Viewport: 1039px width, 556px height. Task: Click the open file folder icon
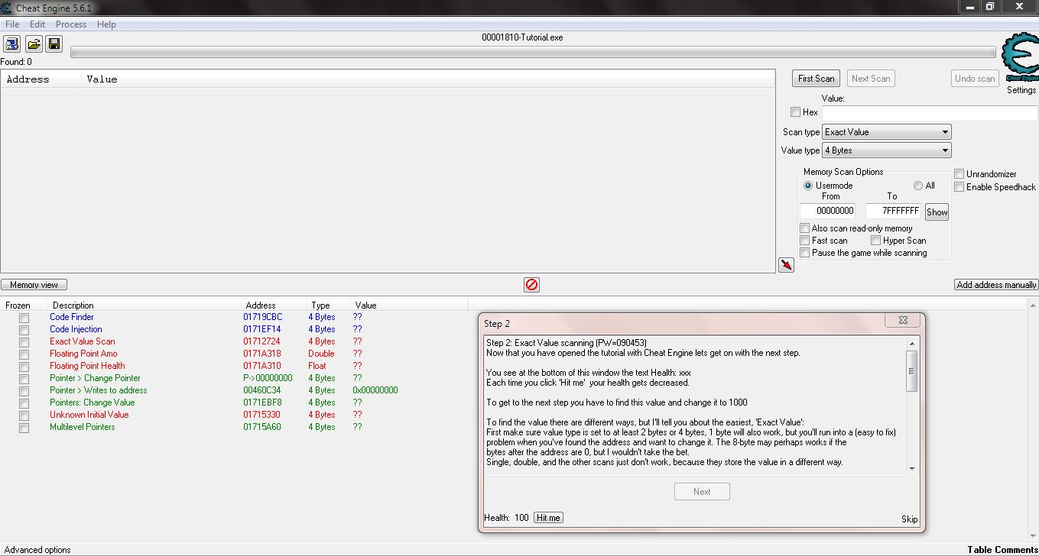(x=34, y=44)
